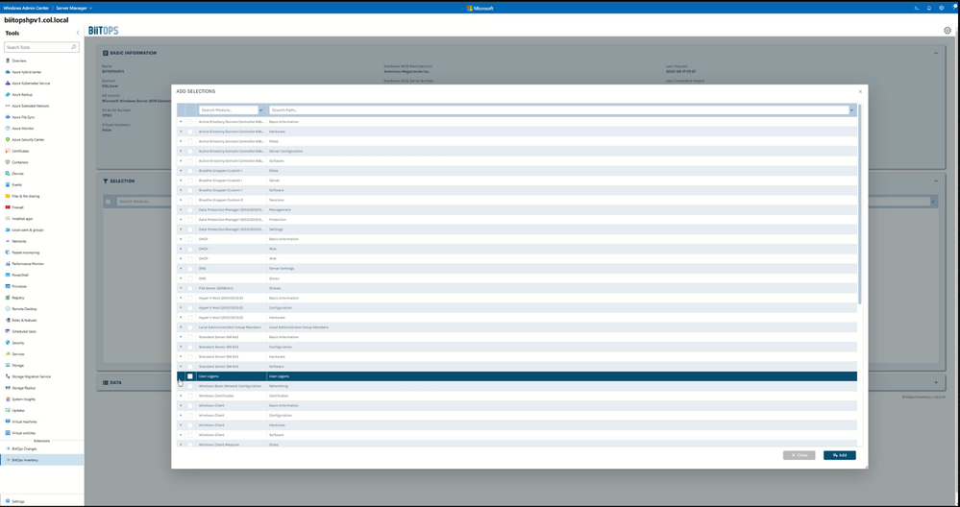Open Azure Backup tool icon
960x507 pixels.
click(x=8, y=95)
